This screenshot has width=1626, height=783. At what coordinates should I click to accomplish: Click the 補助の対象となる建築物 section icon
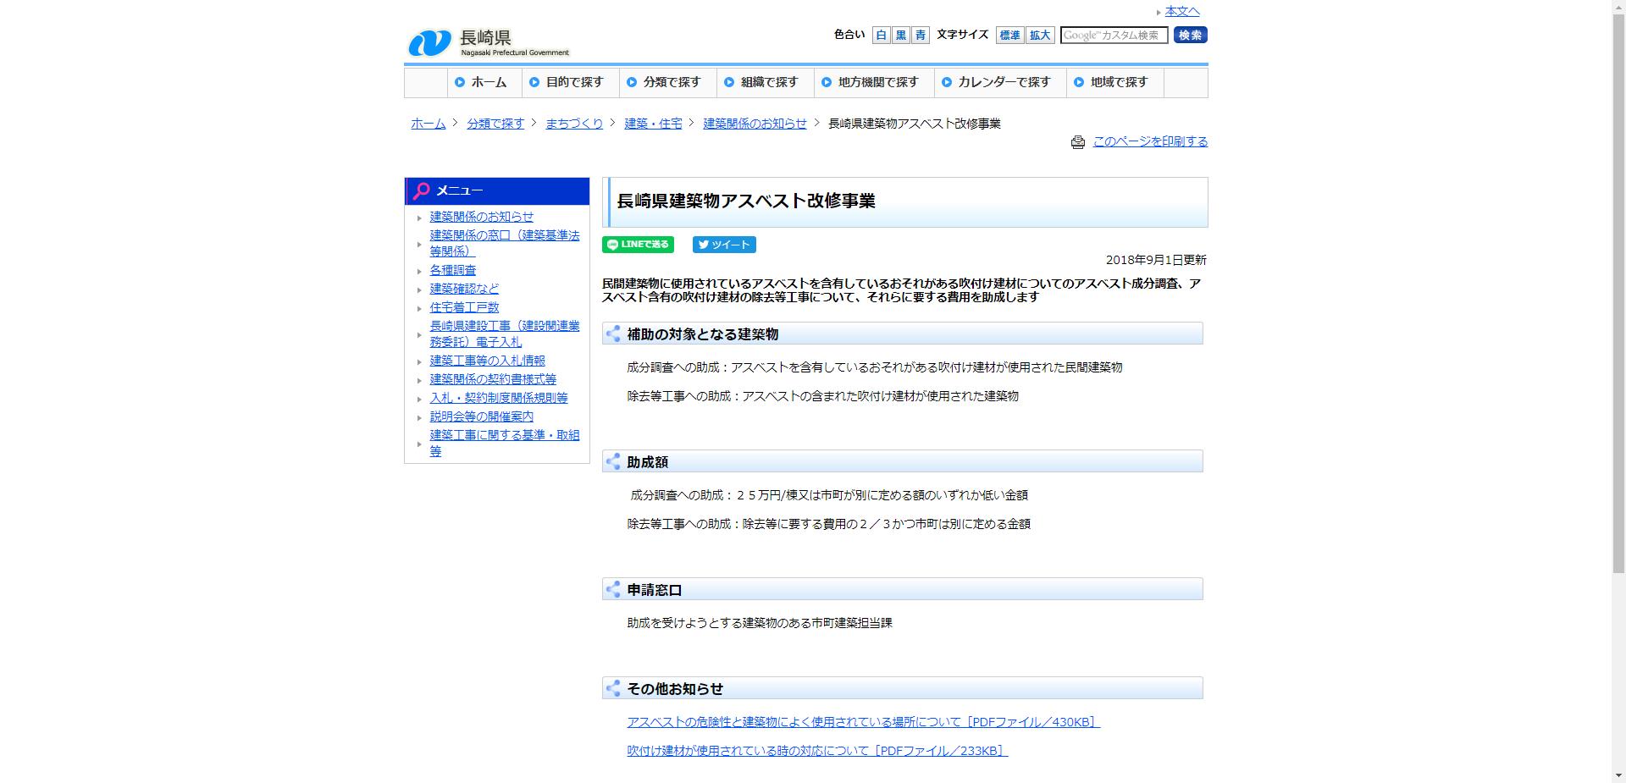pyautogui.click(x=614, y=334)
